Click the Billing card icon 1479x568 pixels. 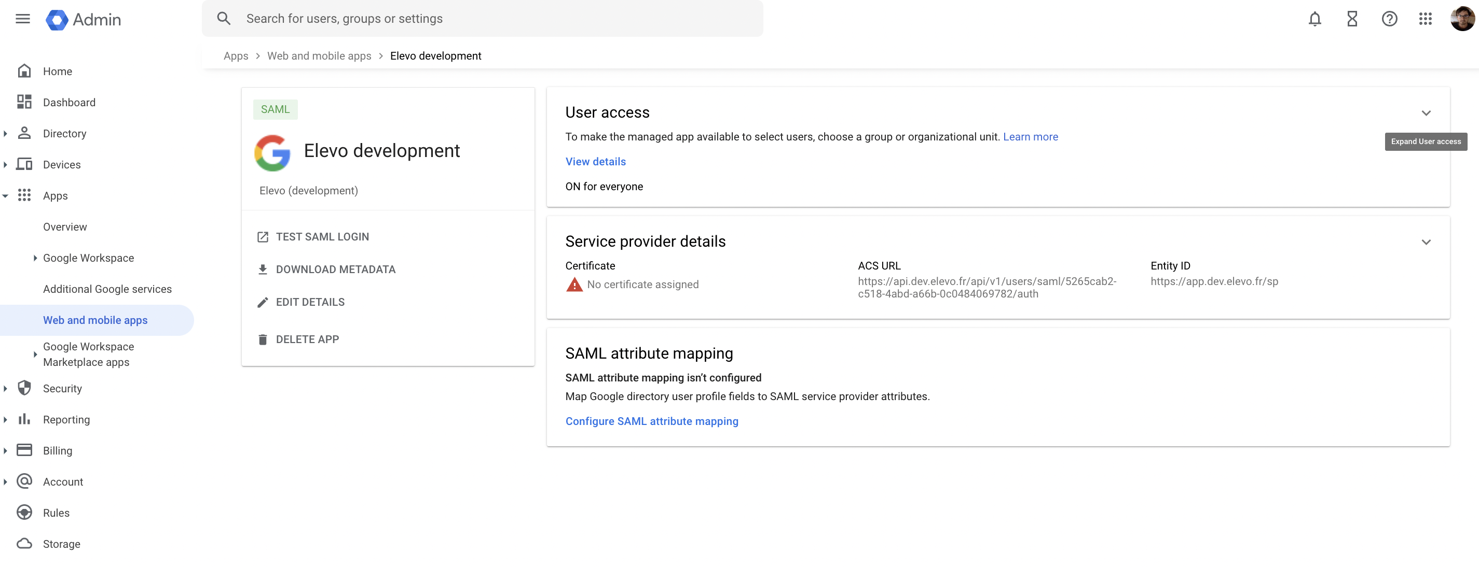tap(24, 450)
